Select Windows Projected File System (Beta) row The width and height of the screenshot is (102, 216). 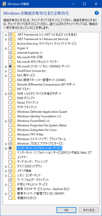click(x=42, y=125)
